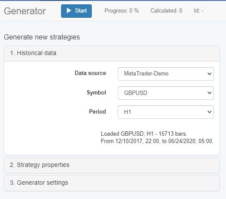Open the Symbol GBPUSD dropdown

tap(166, 93)
